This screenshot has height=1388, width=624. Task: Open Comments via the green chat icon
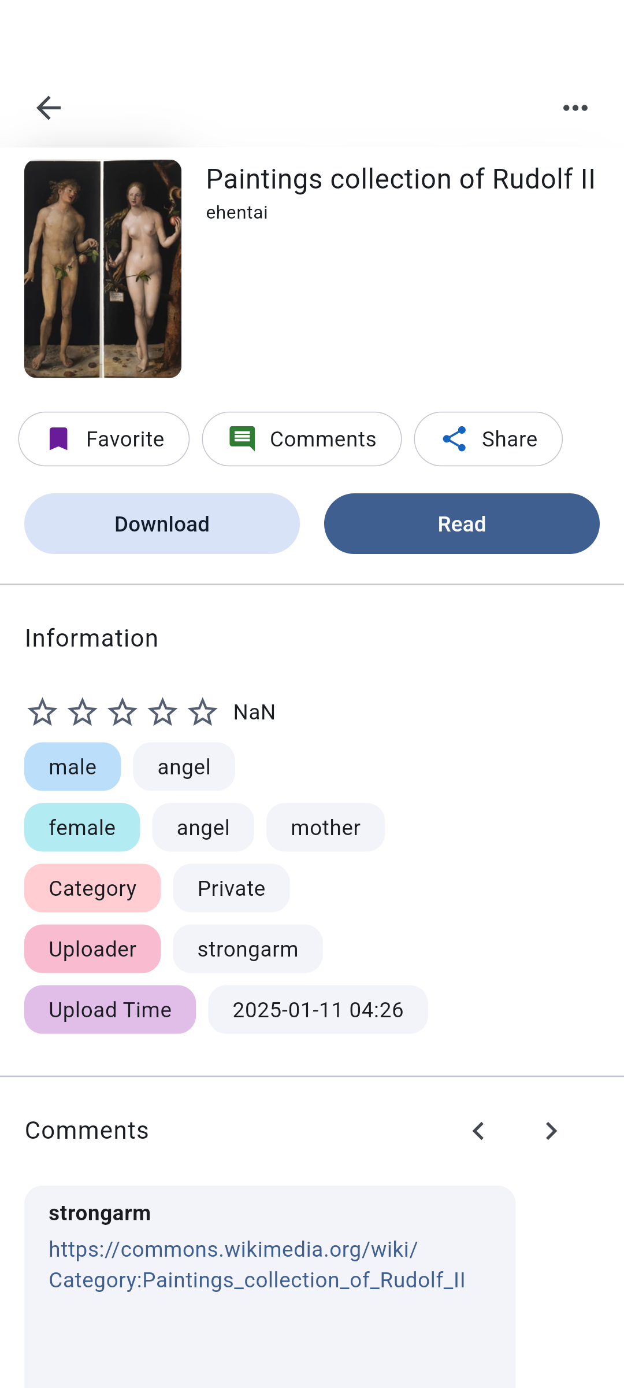pyautogui.click(x=242, y=439)
